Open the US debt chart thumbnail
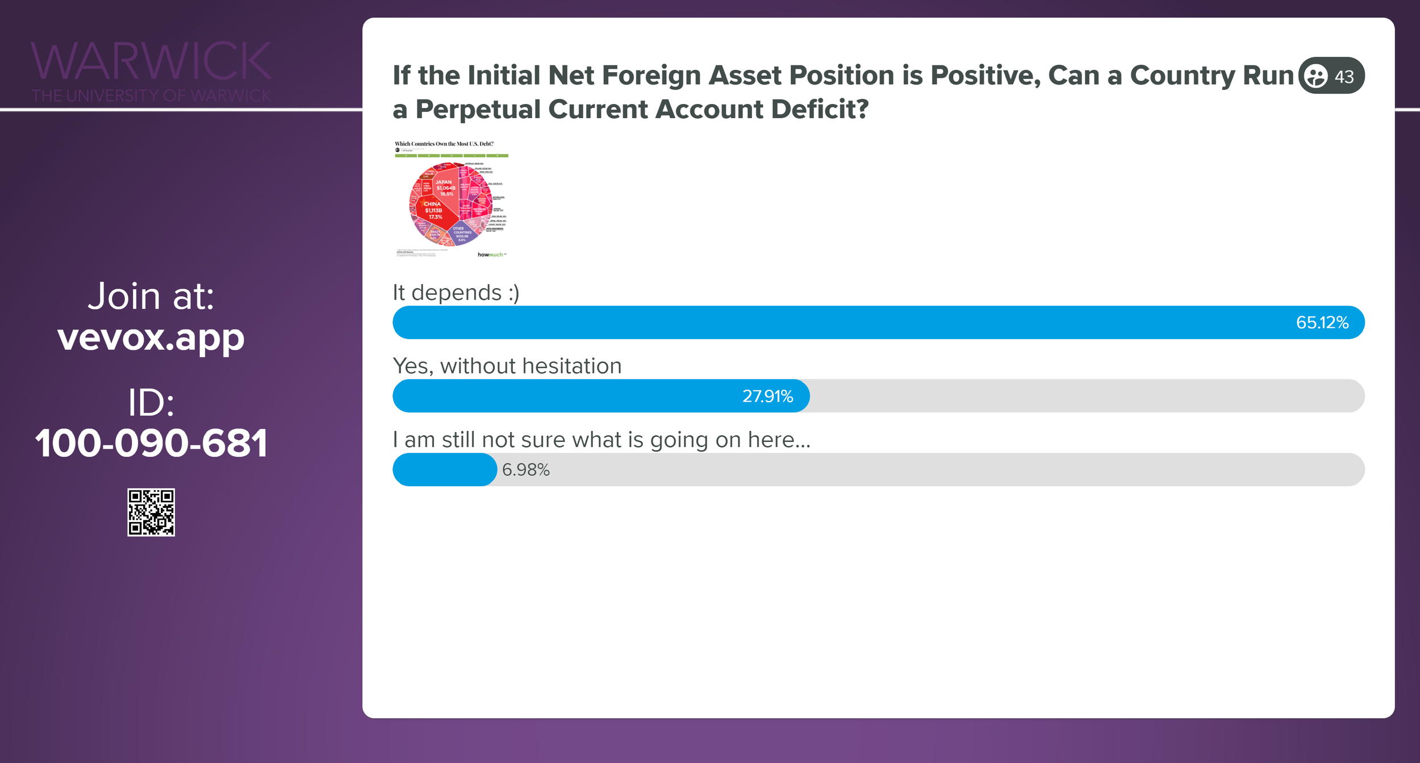Image resolution: width=1420 pixels, height=763 pixels. (452, 199)
